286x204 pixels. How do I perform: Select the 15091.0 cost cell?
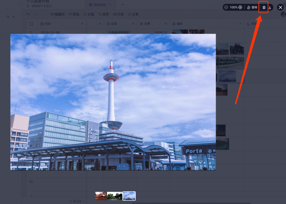click(x=161, y=32)
